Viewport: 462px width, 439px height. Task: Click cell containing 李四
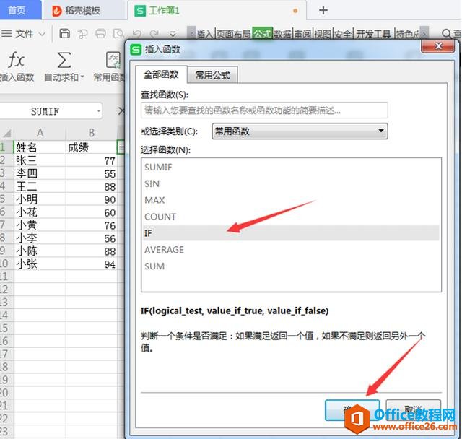(40, 173)
